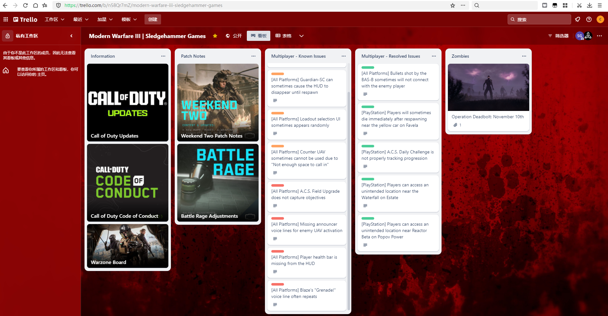608x316 pixels.
Task: Open browser downloads icon
Action: pos(590,5)
